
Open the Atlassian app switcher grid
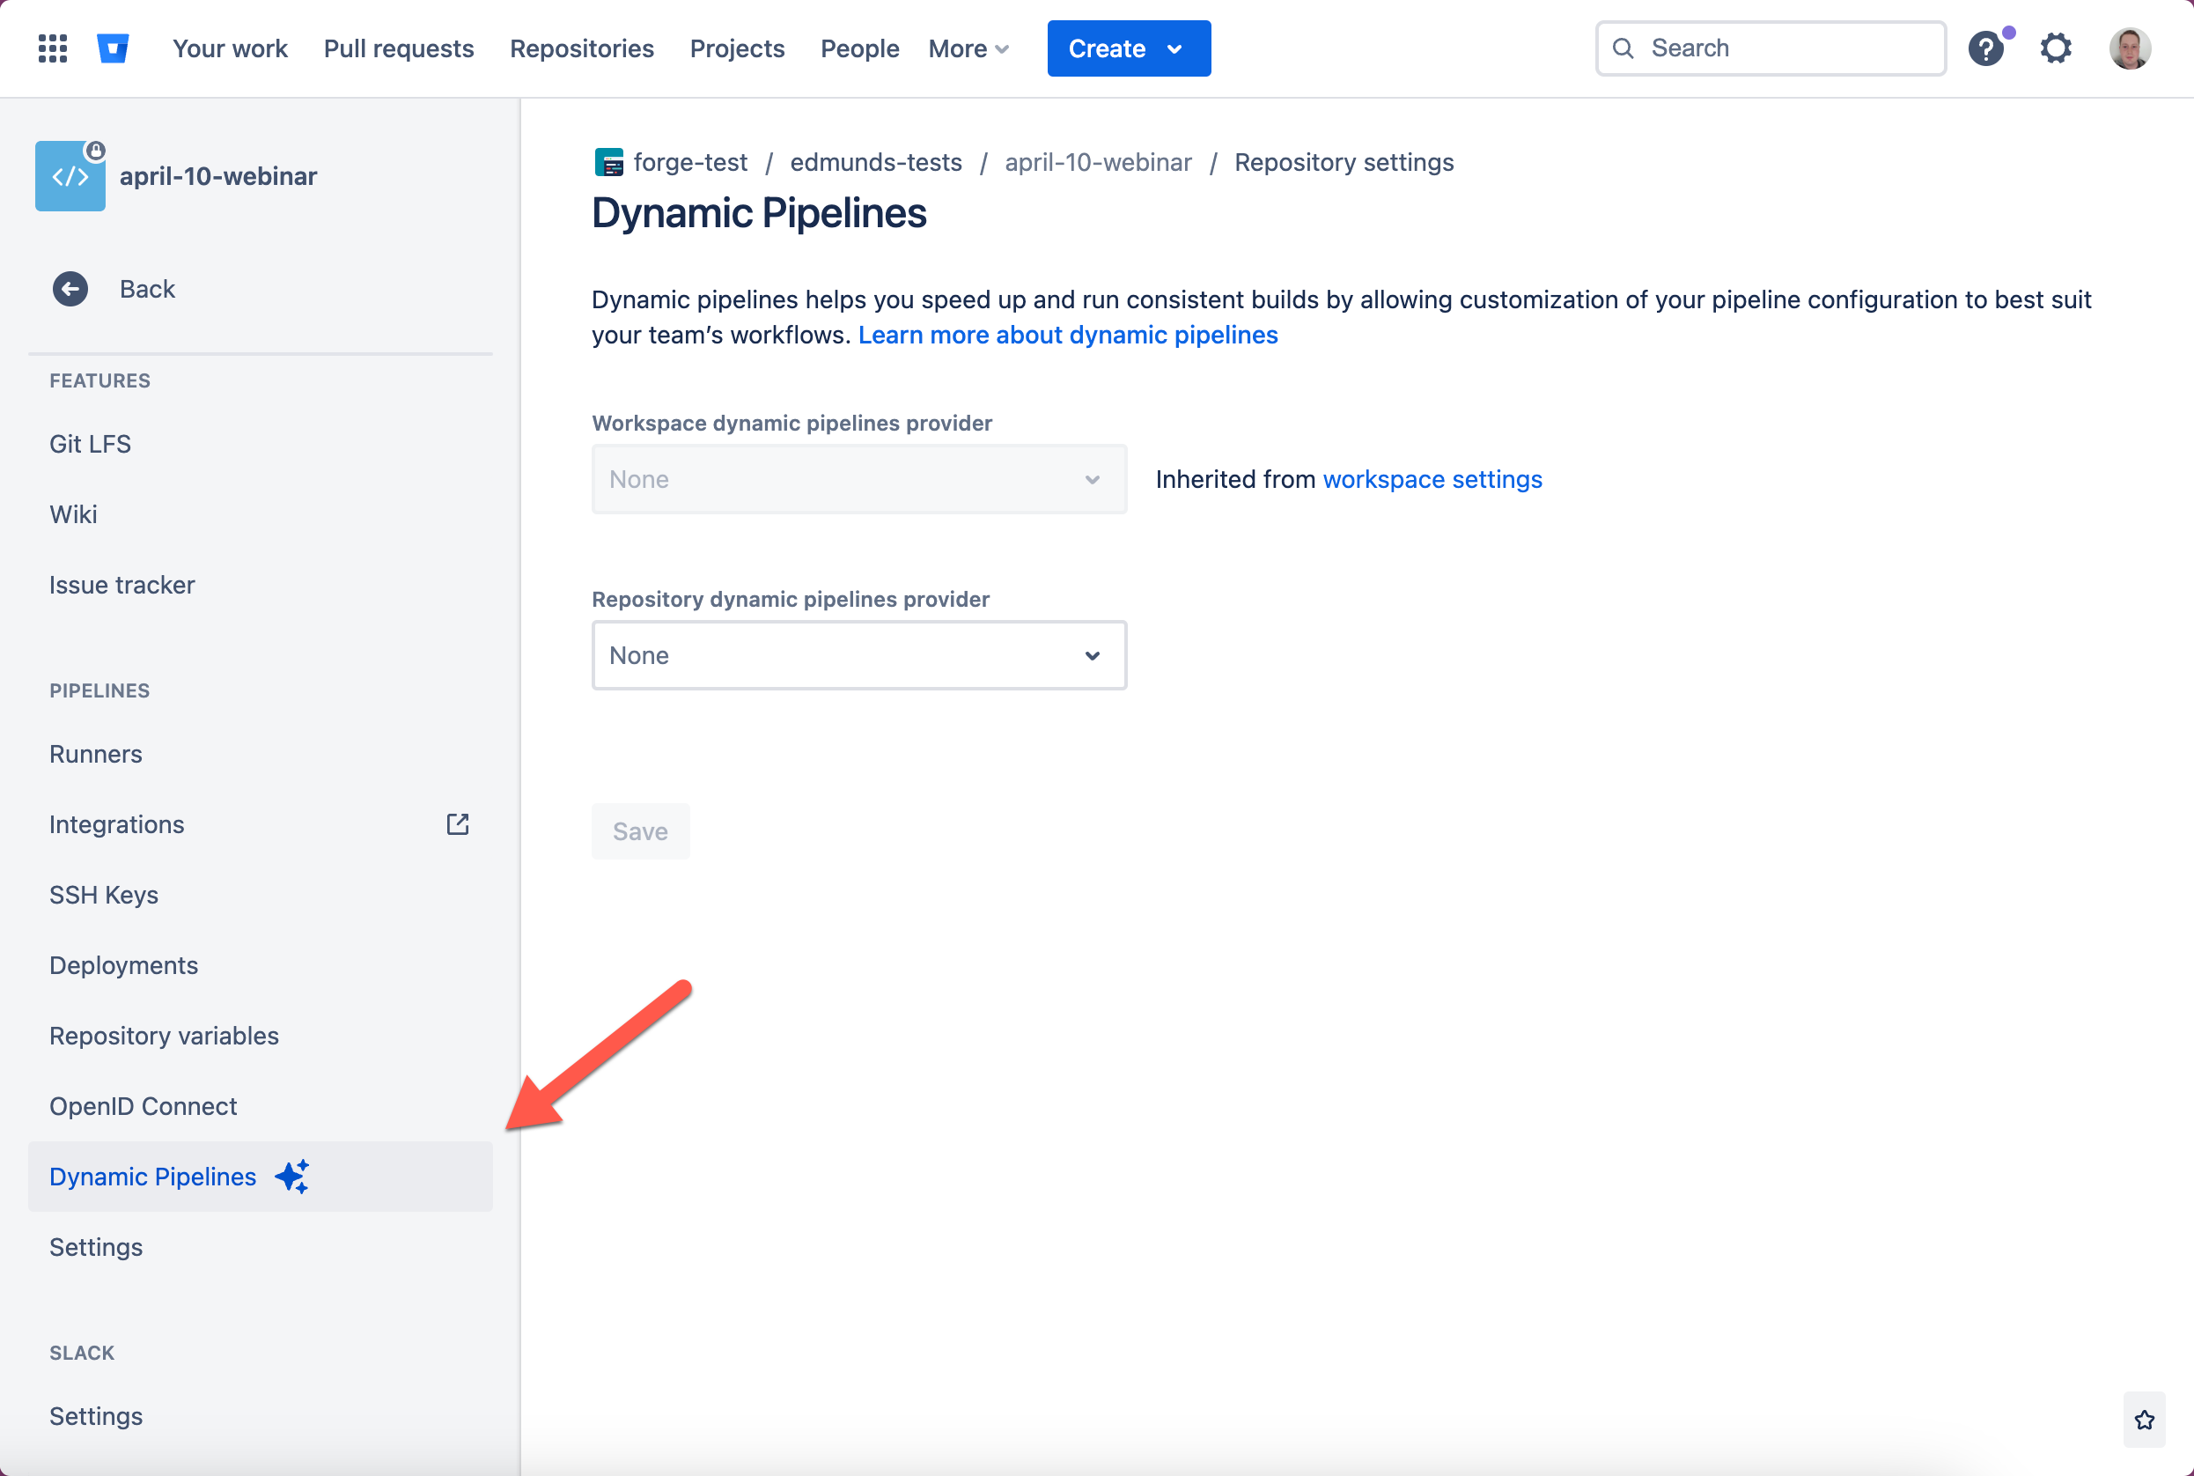53,48
